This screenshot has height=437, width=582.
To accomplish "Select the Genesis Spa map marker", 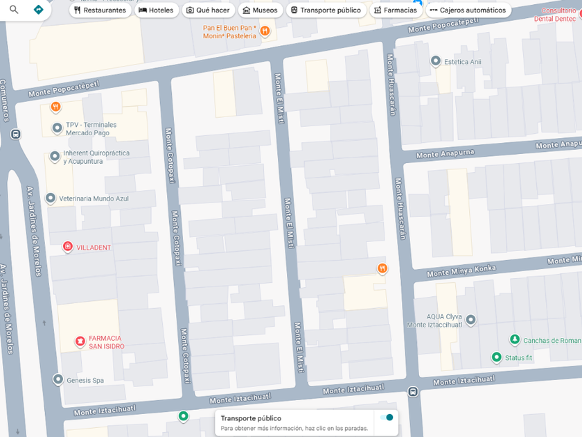I will (58, 379).
